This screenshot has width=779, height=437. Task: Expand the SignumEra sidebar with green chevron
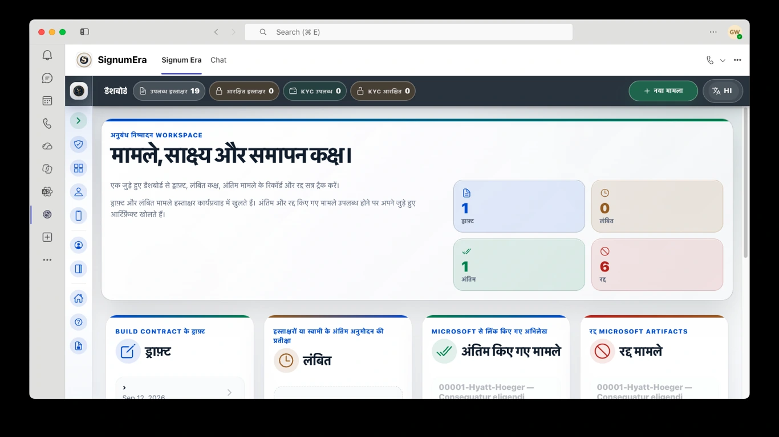[x=79, y=121]
